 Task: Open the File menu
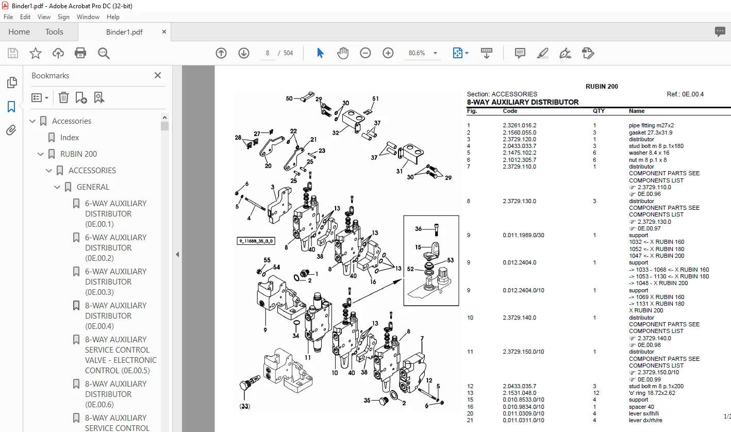coord(8,17)
